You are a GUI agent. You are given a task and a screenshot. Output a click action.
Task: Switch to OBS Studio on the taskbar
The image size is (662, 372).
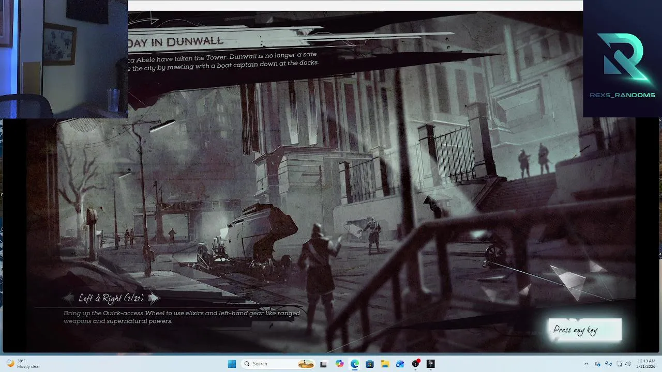[415, 364]
